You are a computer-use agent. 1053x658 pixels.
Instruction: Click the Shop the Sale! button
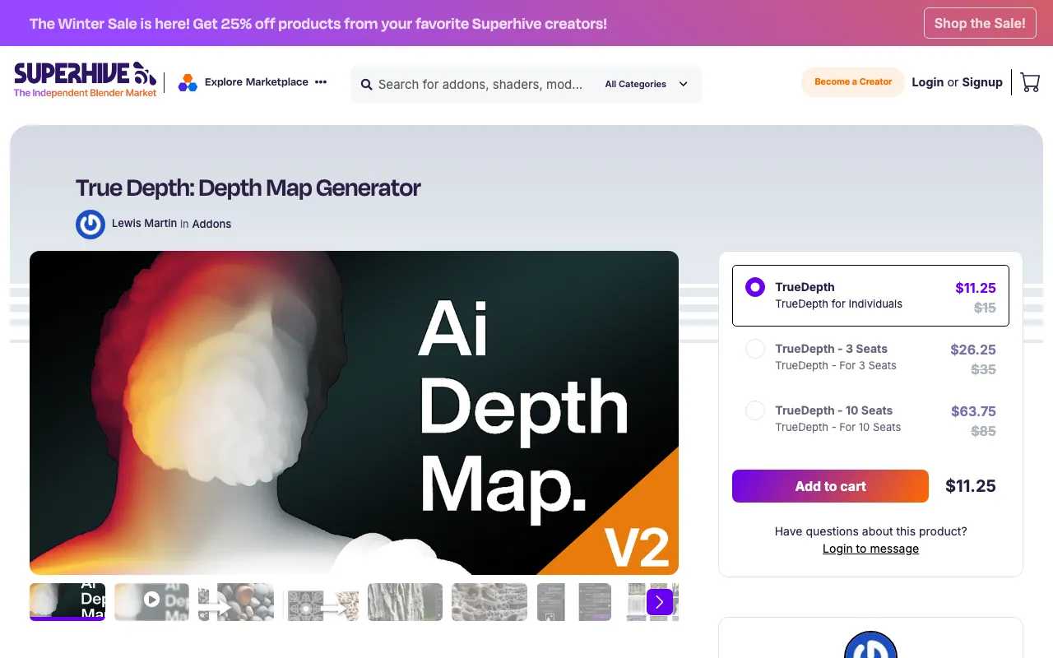(979, 23)
